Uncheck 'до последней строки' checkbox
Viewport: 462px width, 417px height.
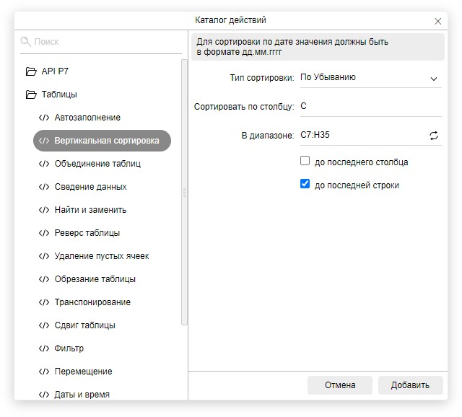(305, 185)
